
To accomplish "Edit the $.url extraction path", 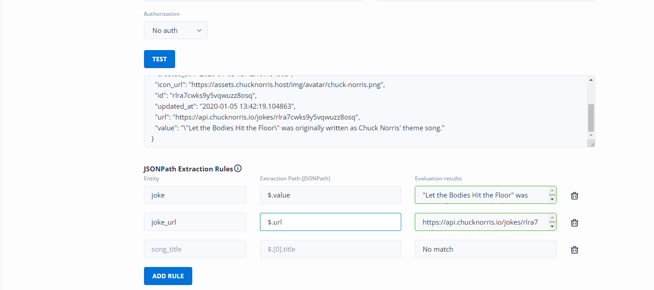I will [330, 222].
